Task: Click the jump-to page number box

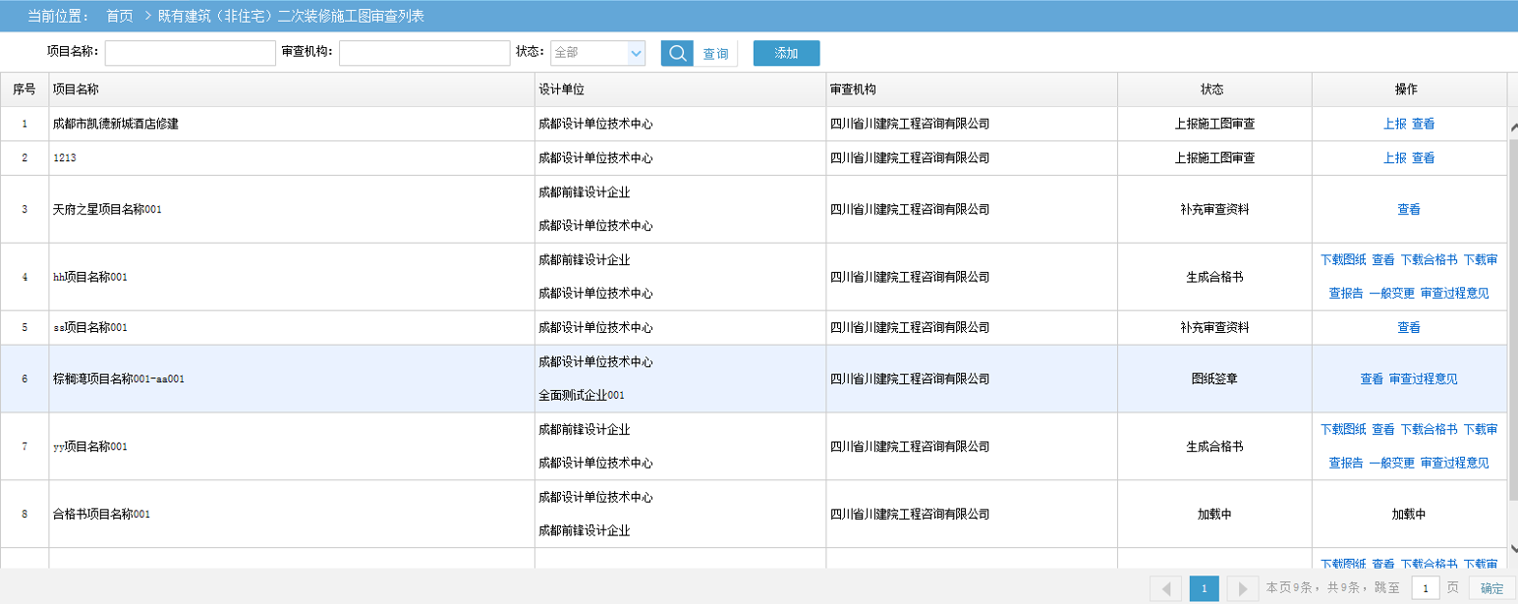Action: [x=1425, y=588]
